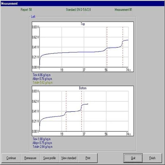Select first dashed marker in Bottom graph
Image resolution: width=165 pixels, height=165 pixels.
click(66, 111)
